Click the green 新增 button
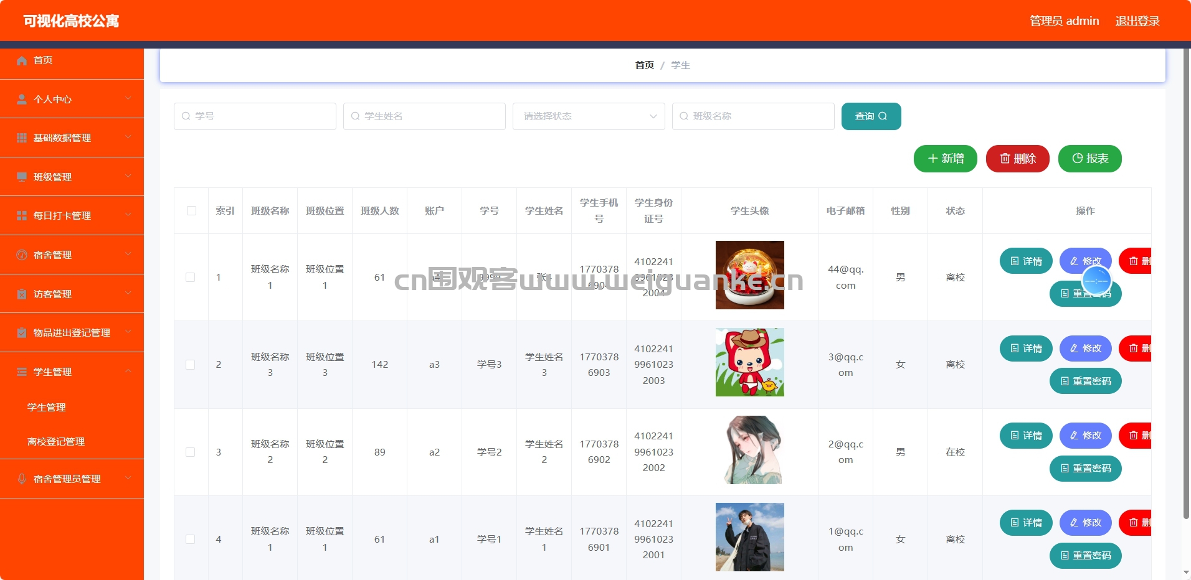 pos(946,159)
